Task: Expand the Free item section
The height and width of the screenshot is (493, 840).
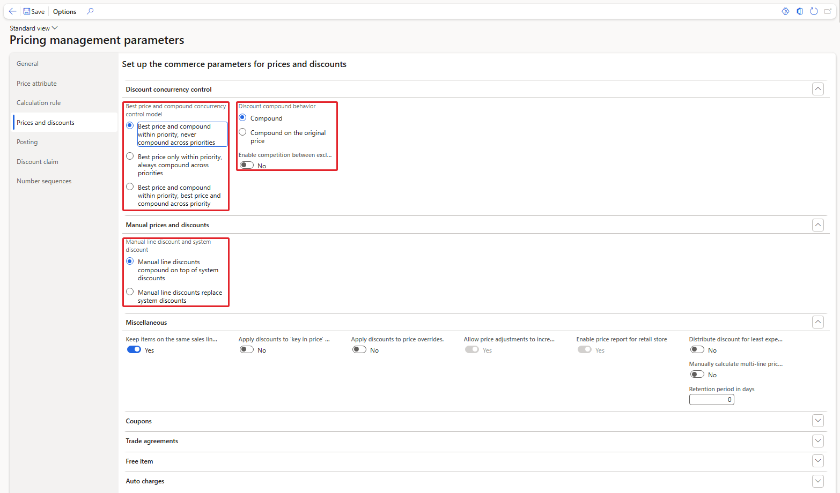Action: coord(817,461)
